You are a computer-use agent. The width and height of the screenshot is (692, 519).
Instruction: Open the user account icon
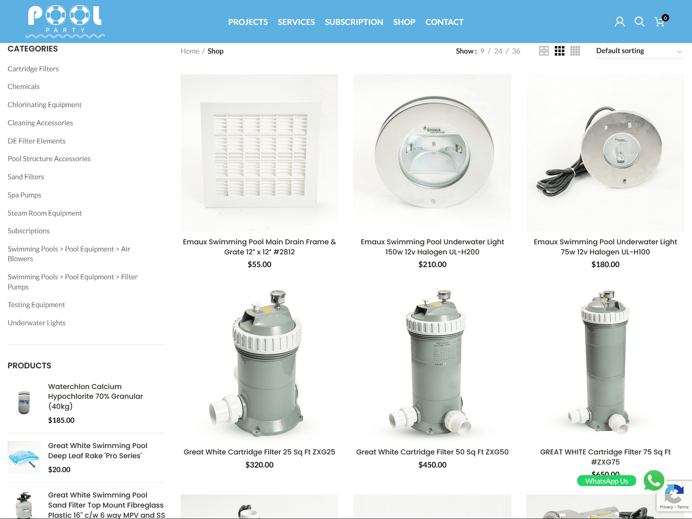click(x=619, y=22)
